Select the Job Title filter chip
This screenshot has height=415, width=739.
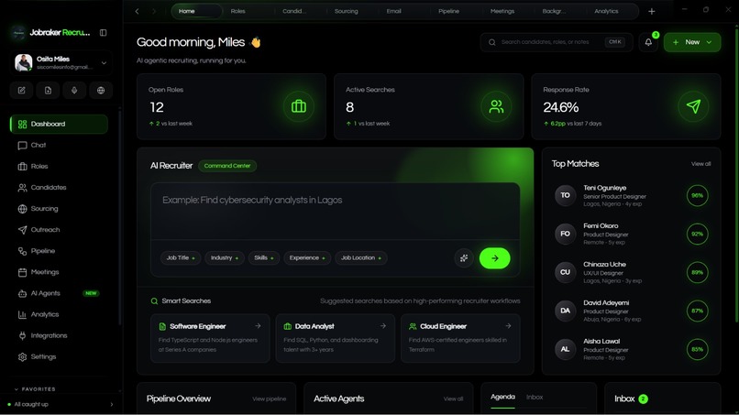[x=181, y=257]
